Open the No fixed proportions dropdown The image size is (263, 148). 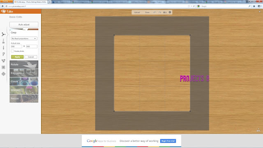click(x=24, y=38)
